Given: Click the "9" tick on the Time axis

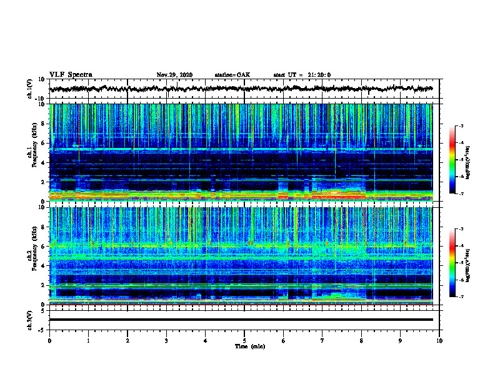Looking at the screenshot, I should coord(400,341).
